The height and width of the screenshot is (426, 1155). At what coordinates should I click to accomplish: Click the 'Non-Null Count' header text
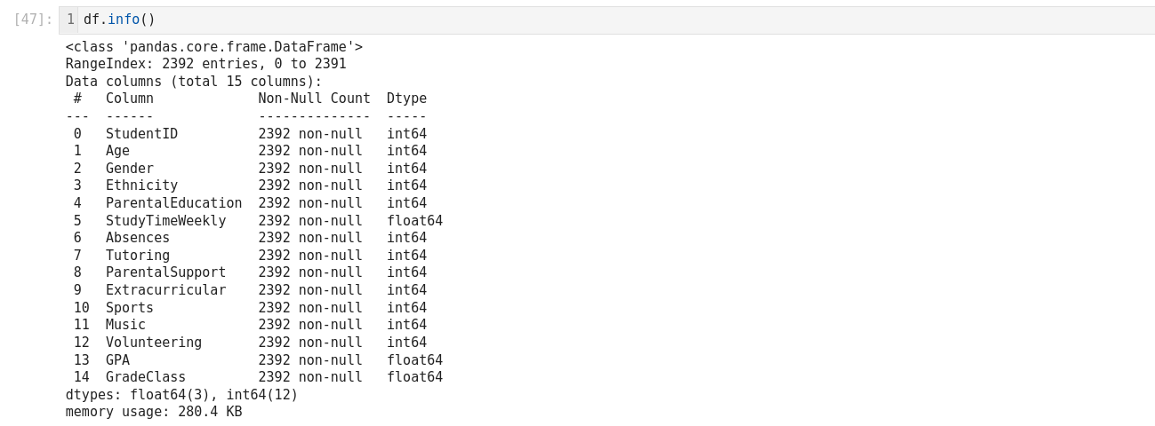(314, 99)
